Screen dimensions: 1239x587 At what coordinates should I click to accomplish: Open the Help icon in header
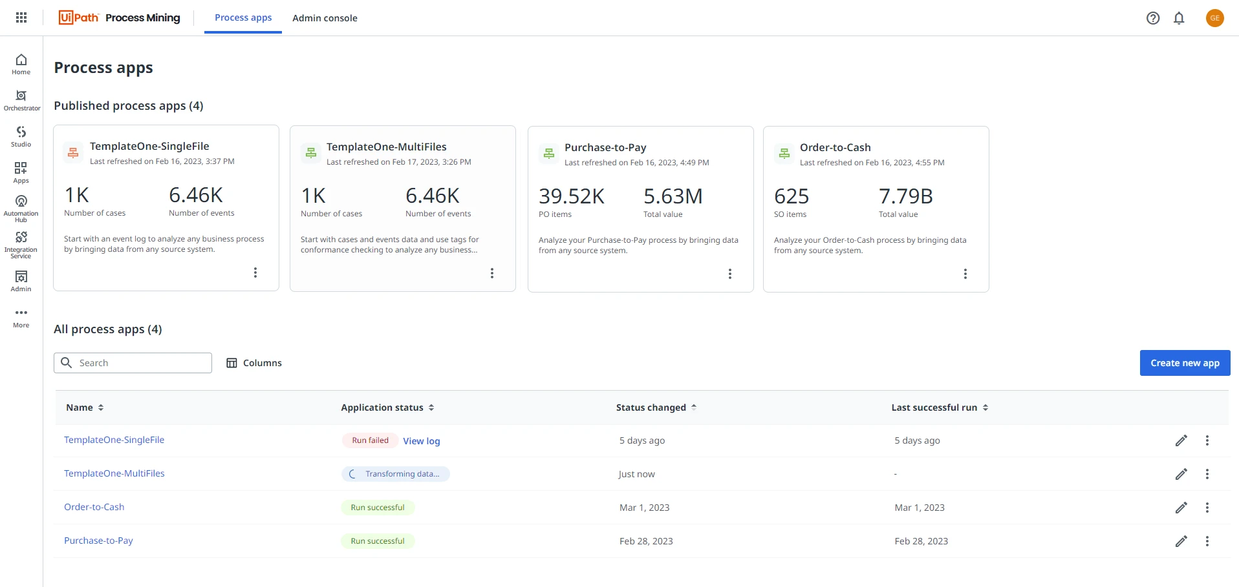click(1153, 18)
